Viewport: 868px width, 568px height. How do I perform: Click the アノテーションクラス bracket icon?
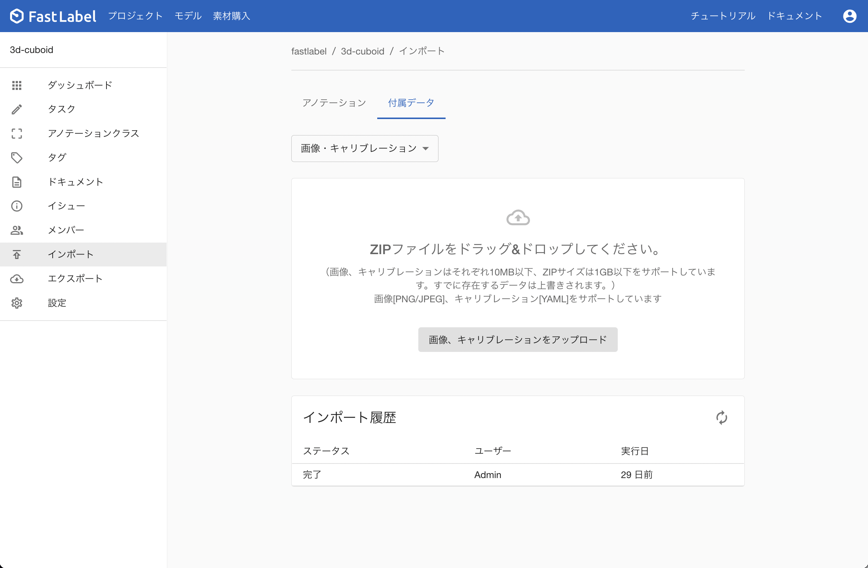(x=17, y=134)
